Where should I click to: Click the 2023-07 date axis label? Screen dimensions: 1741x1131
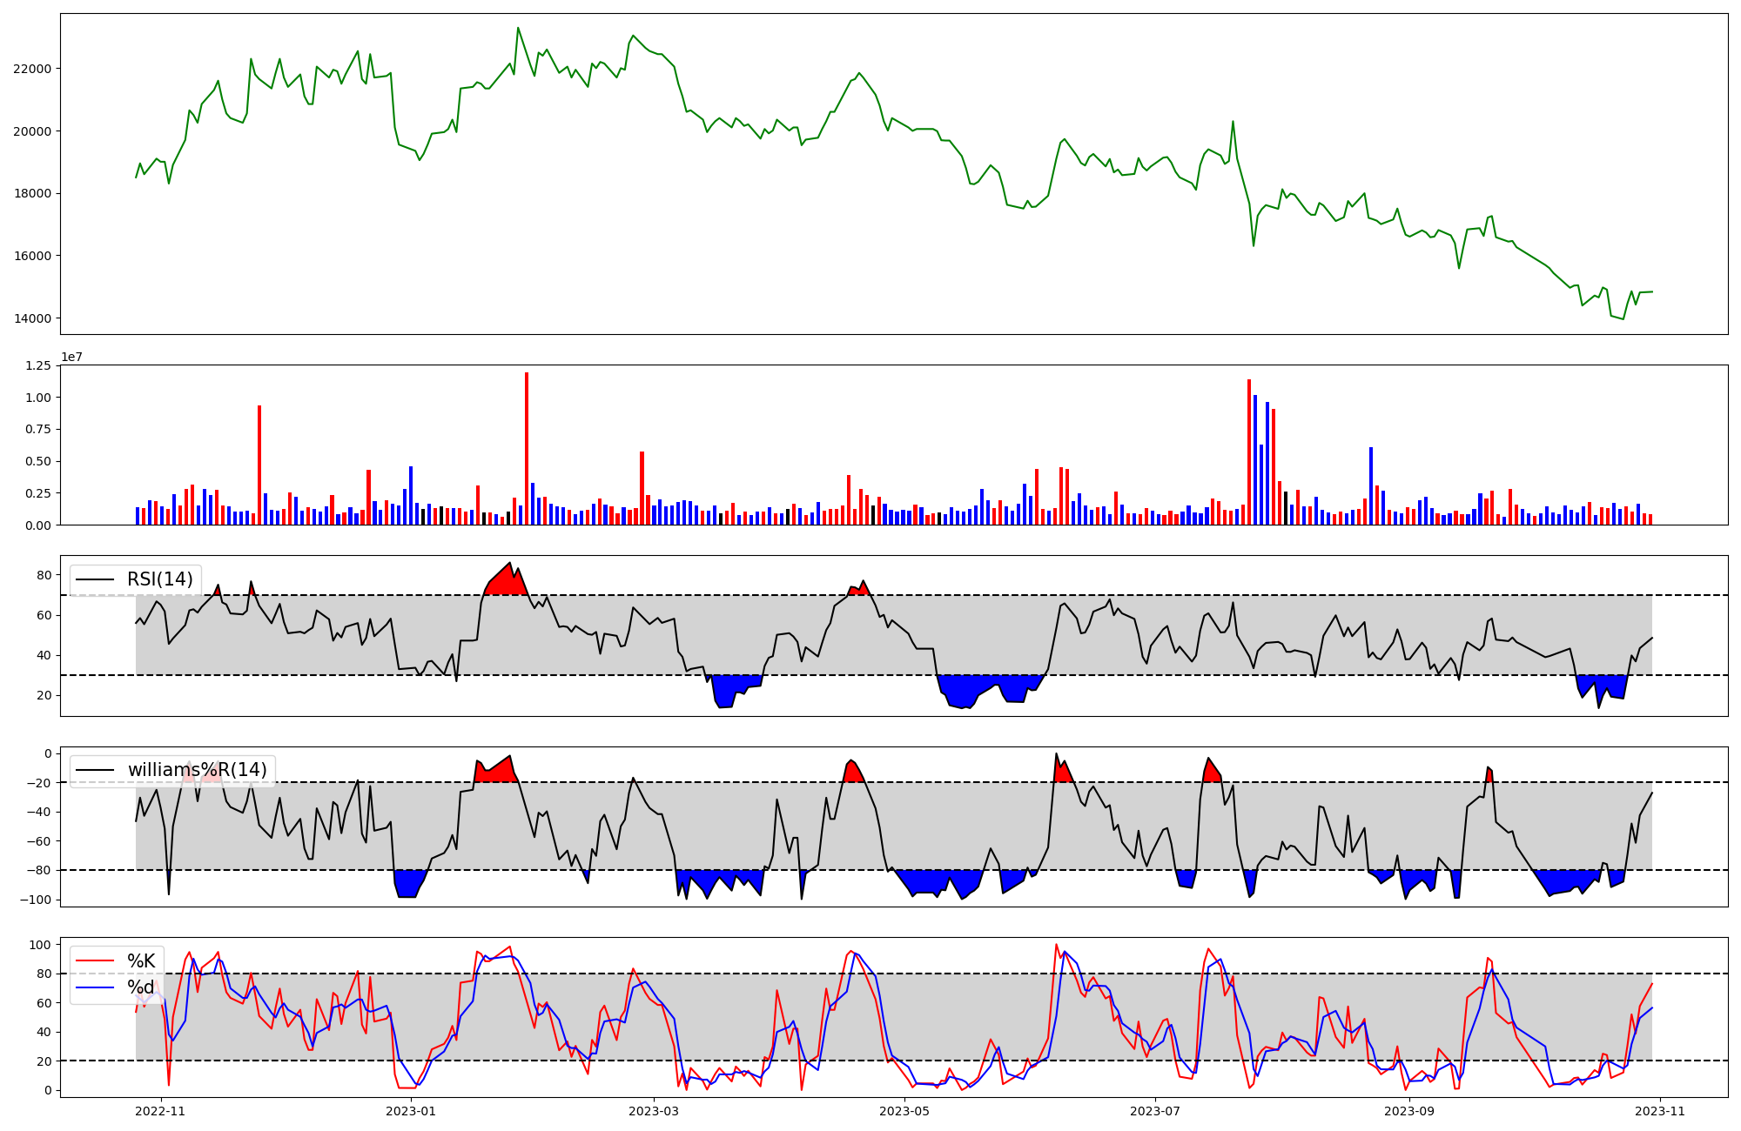1155,1111
